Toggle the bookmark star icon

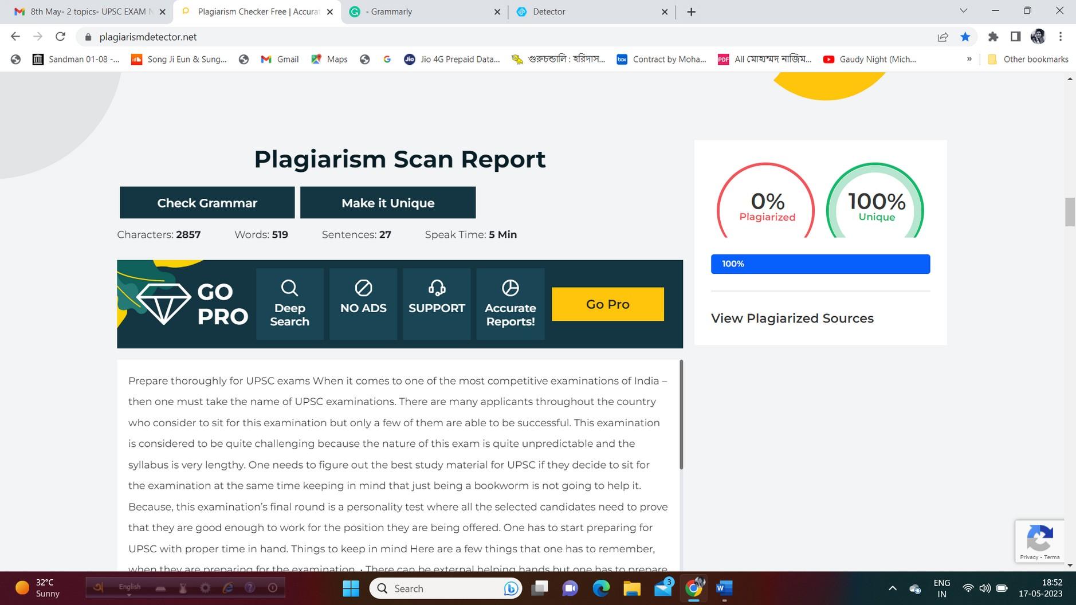point(965,37)
